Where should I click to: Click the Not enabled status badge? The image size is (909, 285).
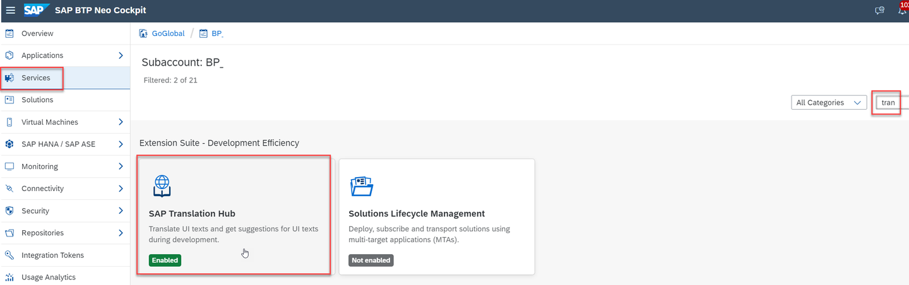tap(371, 260)
